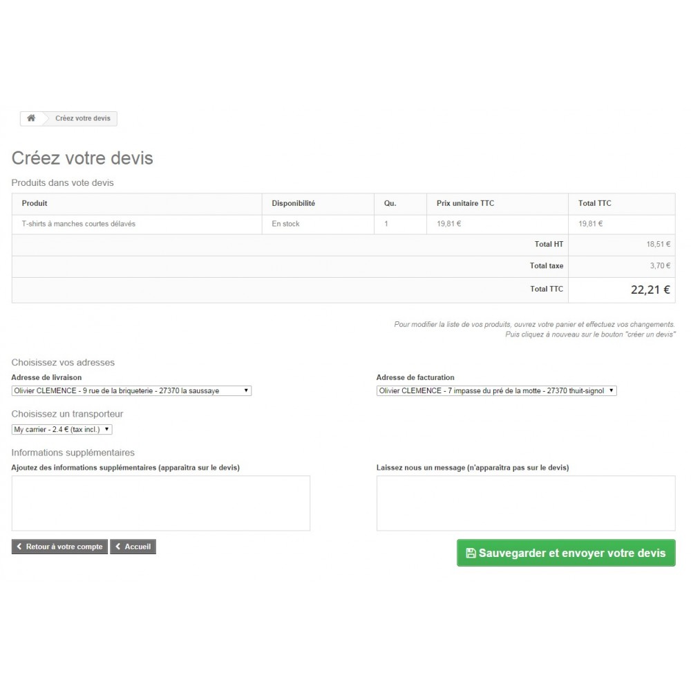Click the 'Laissez nous un message' text area
691x691 pixels.
point(525,502)
